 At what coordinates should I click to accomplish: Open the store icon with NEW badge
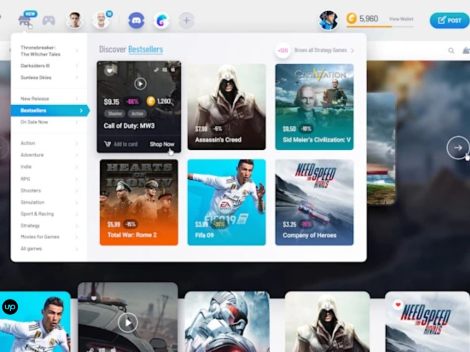point(24,21)
